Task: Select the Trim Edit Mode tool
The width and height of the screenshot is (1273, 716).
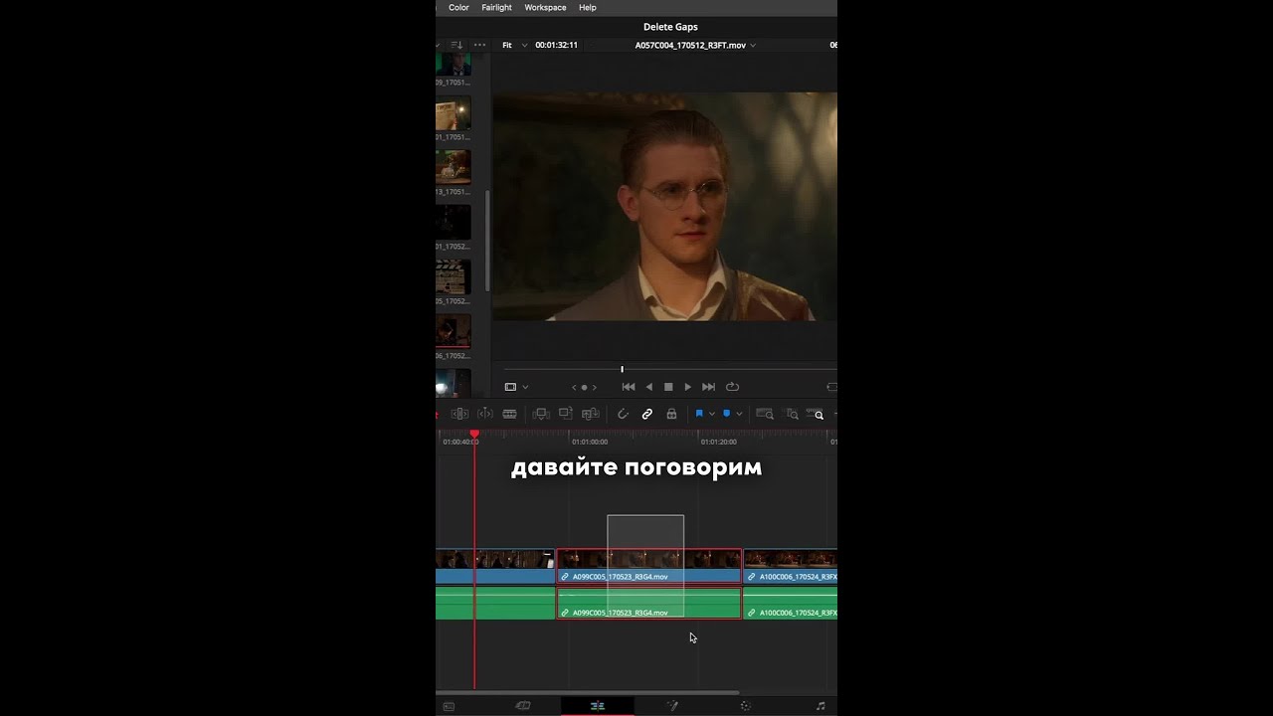Action: [459, 414]
